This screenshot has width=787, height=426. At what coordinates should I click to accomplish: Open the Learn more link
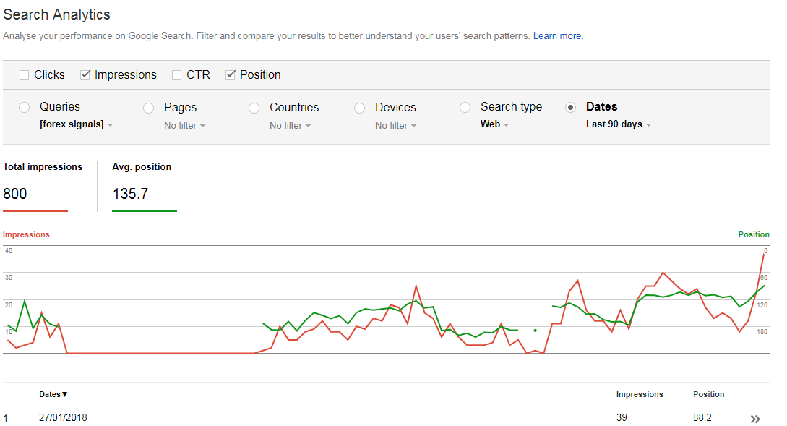pos(557,35)
